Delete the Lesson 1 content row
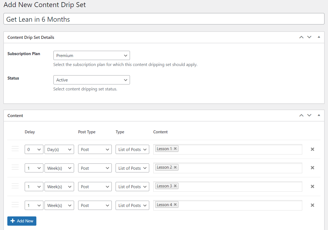This screenshot has height=230, width=328. (313, 149)
